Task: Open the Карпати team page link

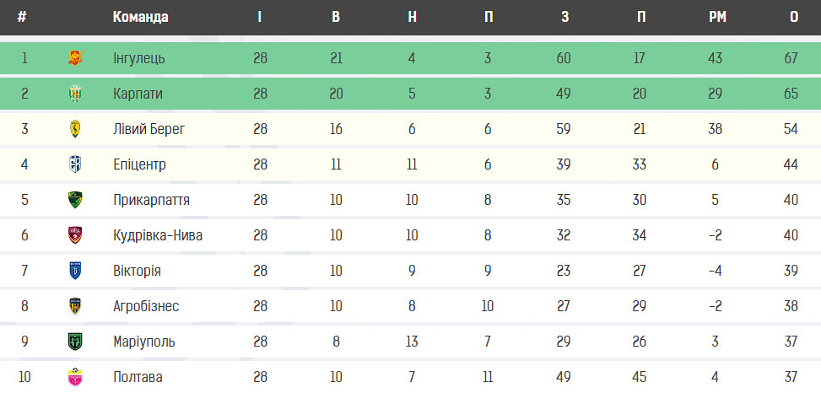Action: [x=138, y=94]
